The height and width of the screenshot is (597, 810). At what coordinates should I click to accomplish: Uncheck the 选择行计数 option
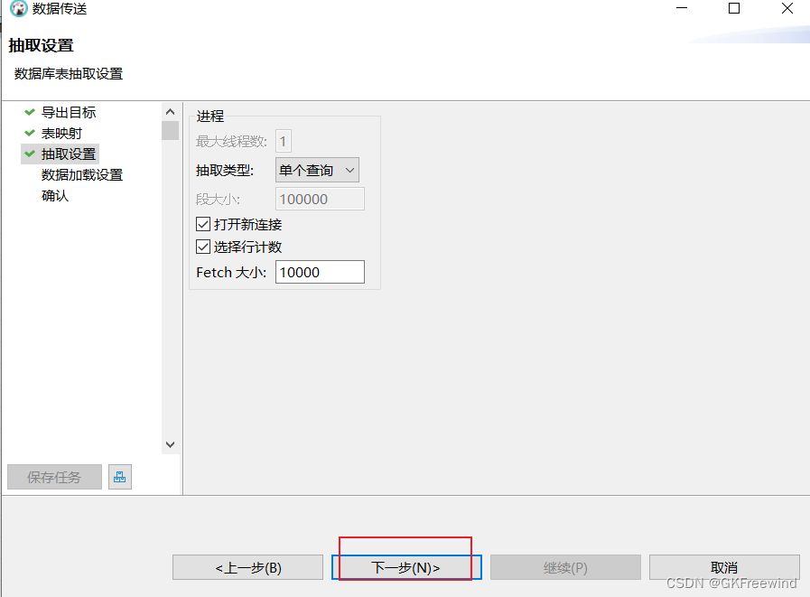(x=203, y=247)
